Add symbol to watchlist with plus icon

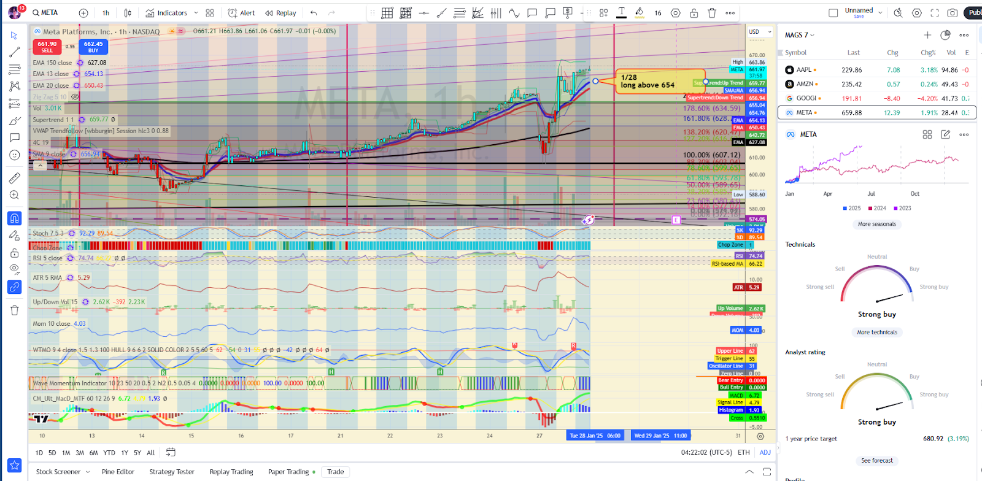(x=927, y=35)
